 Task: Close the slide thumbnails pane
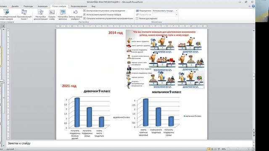[3, 26]
